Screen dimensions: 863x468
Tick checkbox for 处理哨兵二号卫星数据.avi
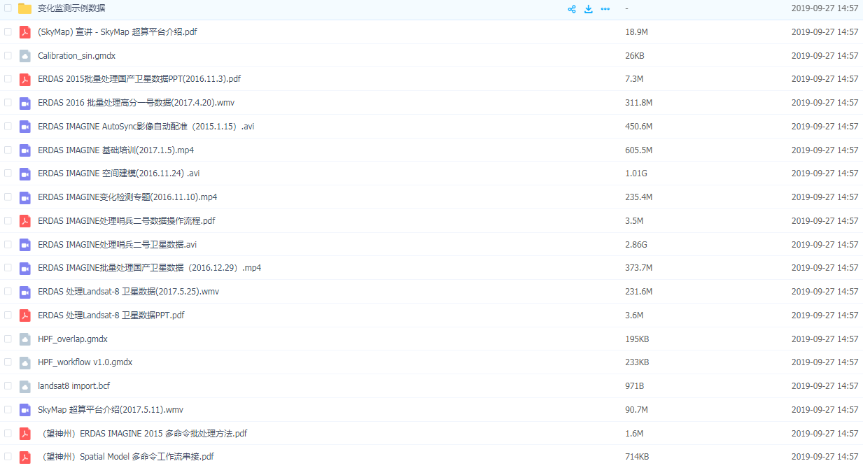pos(8,245)
